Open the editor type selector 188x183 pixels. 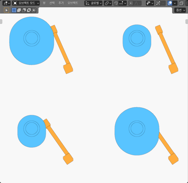pos(7,3)
